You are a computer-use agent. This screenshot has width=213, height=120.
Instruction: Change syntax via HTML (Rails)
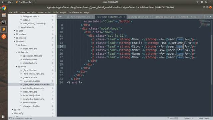click(x=204, y=118)
